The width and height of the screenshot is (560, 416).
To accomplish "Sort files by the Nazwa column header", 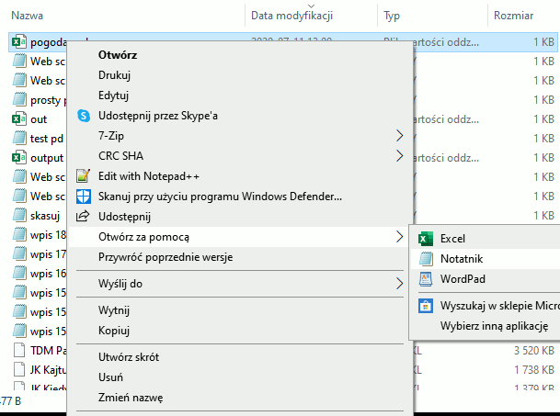I will click(x=28, y=16).
